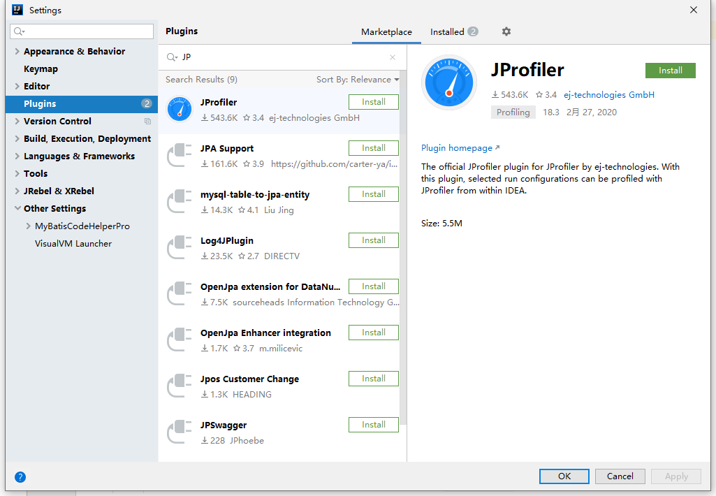Install the Jpos Customer Change plugin
Image resolution: width=716 pixels, height=496 pixels.
pos(374,379)
